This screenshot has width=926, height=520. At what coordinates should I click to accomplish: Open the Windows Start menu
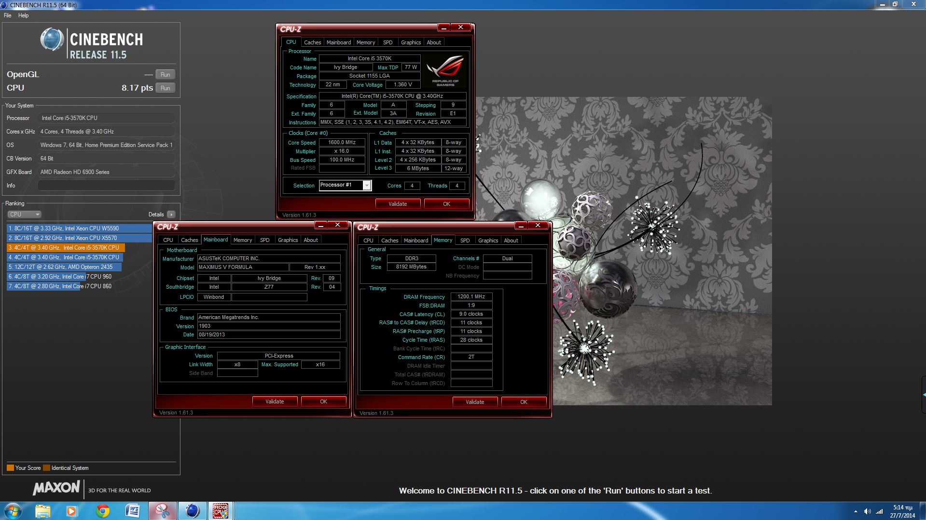pos(13,511)
